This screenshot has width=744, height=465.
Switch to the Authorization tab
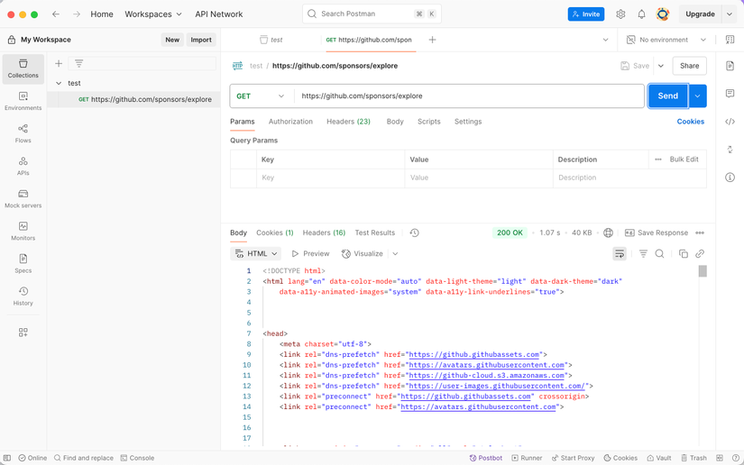point(290,122)
